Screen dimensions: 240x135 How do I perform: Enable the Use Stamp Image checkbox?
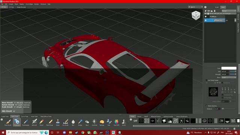pyautogui.click(x=207, y=80)
